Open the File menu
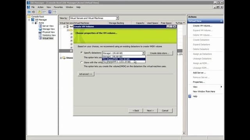The image size is (250, 140). [x=33, y=7]
